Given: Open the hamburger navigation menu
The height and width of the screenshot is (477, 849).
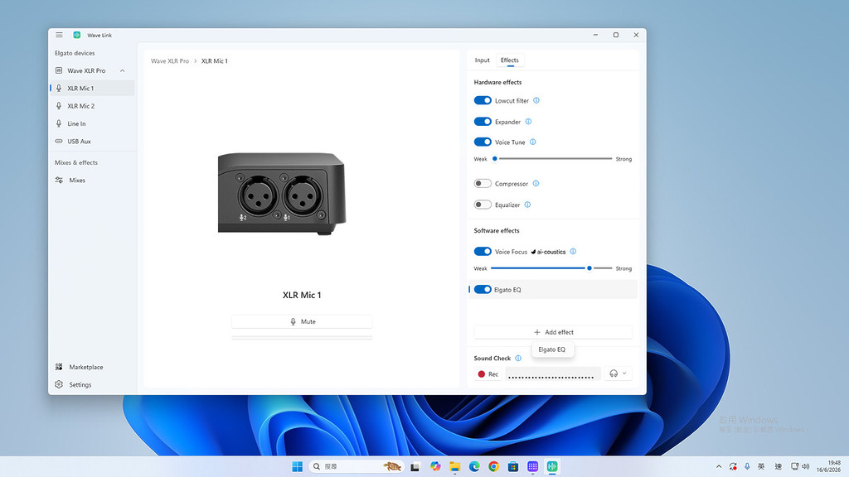Looking at the screenshot, I should click(x=59, y=35).
